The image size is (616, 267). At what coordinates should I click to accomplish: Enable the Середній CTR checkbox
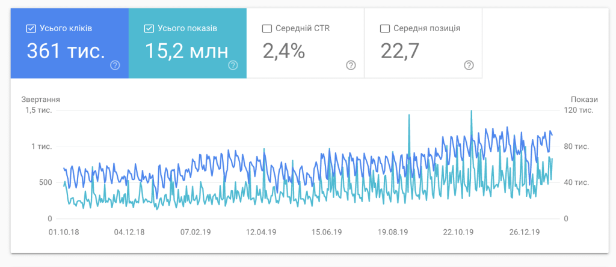point(267,28)
